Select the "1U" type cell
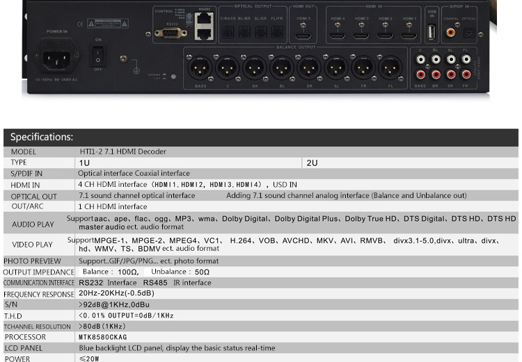The image size is (522, 362). (84, 163)
